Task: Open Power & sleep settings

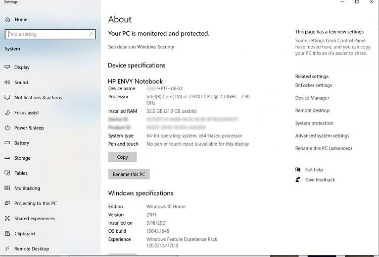Action: [x=29, y=128]
